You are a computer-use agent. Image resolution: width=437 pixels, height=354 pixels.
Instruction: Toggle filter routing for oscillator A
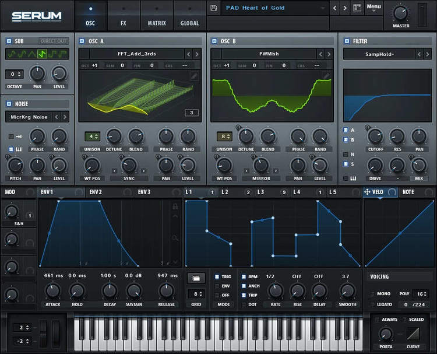(x=346, y=130)
